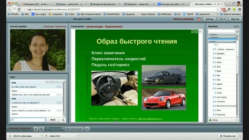Click the warning triangle icon beside Send

(x=63, y=120)
